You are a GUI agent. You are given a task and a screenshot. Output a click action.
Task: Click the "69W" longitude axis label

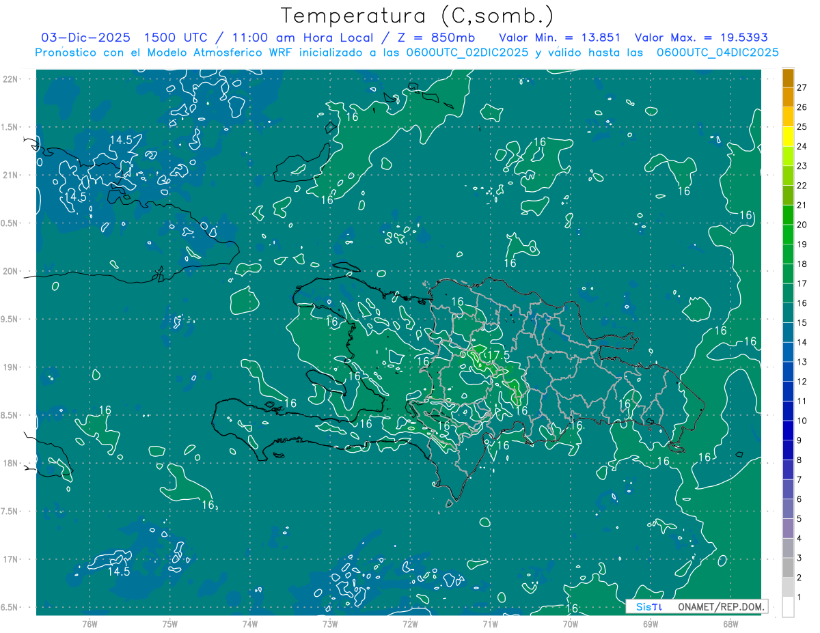coord(651,624)
